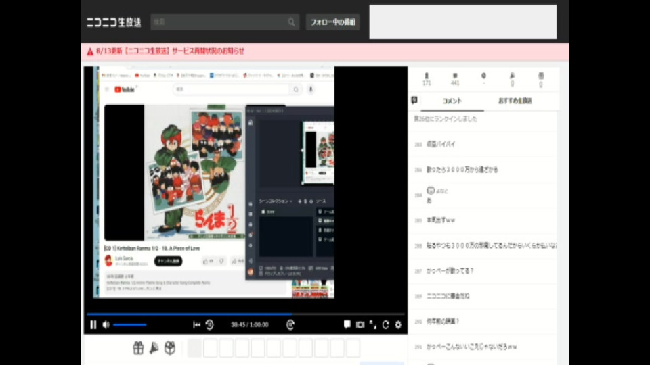Click the 38:45 / 1:00:00 time display
The image size is (650, 365).
pyautogui.click(x=250, y=325)
